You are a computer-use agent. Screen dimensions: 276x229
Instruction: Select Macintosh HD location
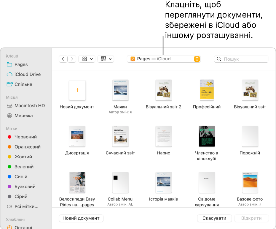[26, 106]
